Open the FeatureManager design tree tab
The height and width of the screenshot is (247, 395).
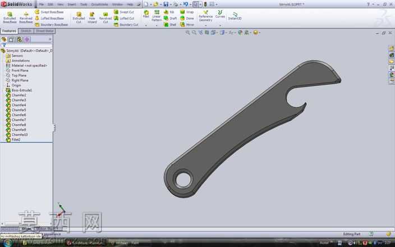click(4, 39)
